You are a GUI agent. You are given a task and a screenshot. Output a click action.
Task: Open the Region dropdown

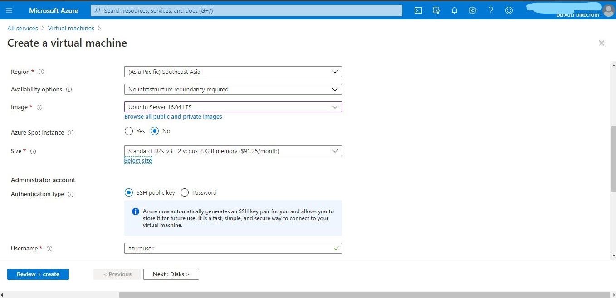[233, 71]
